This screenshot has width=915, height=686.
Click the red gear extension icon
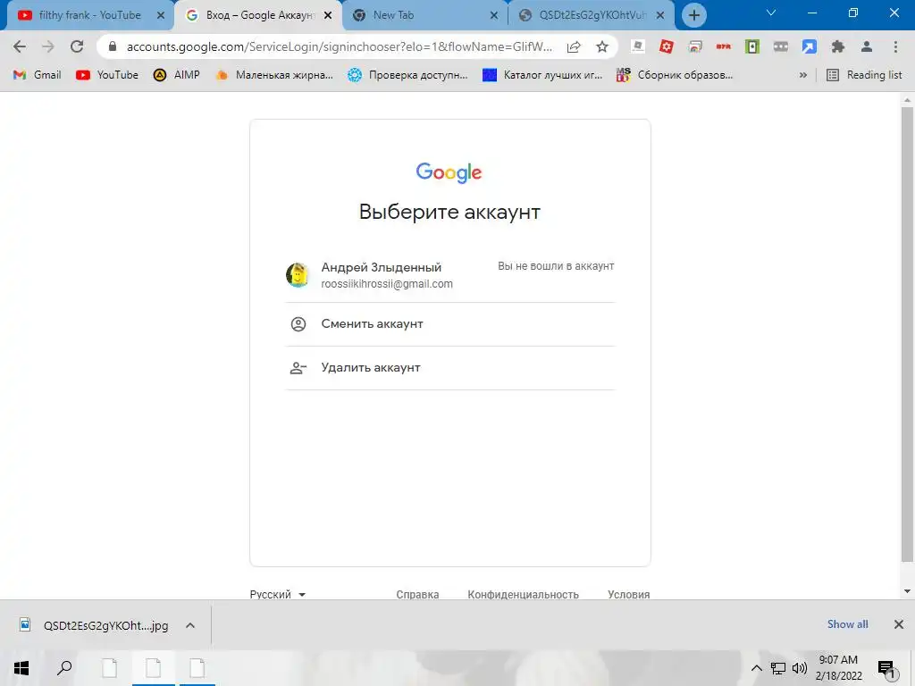point(667,46)
